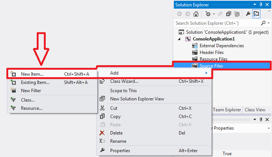Image resolution: width=272 pixels, height=157 pixels.
Task: Toggle auto-hide pin on Properties panel
Action: [261, 120]
